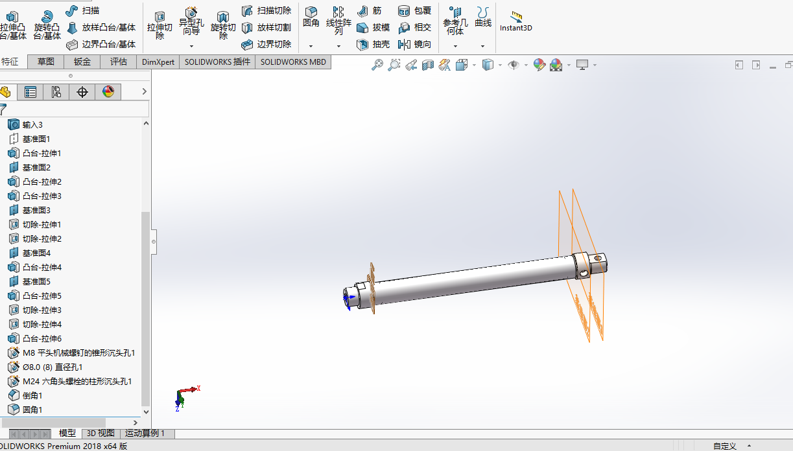Switch to the 钣金 sheet metal tab

click(x=82, y=62)
